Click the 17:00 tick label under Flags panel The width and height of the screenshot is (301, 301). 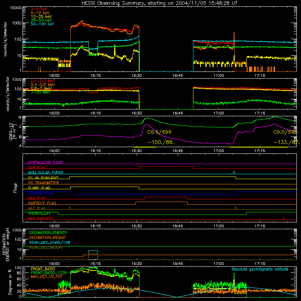pyautogui.click(x=219, y=226)
